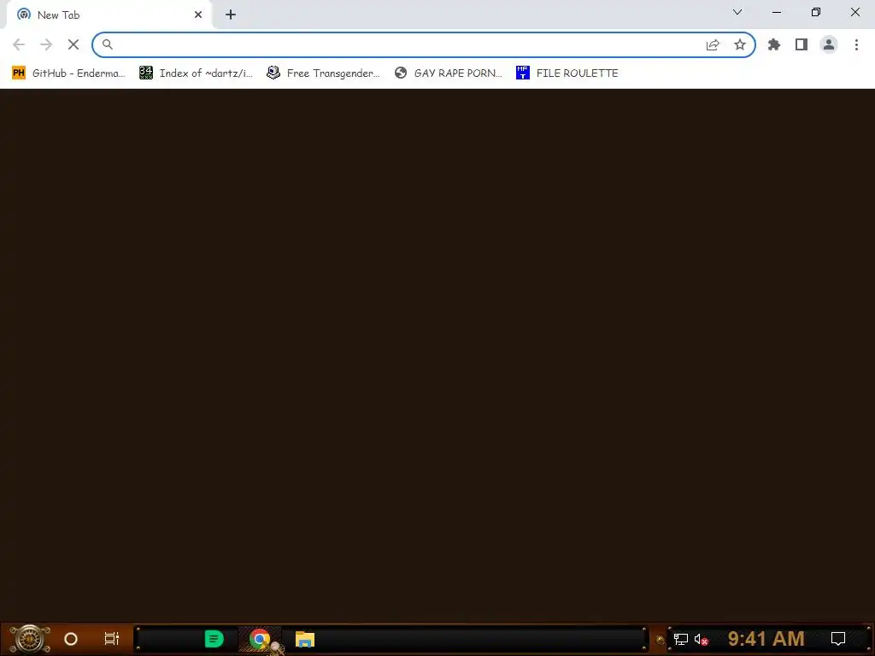Image resolution: width=875 pixels, height=656 pixels.
Task: Close the New Tab tab
Action: pos(198,15)
